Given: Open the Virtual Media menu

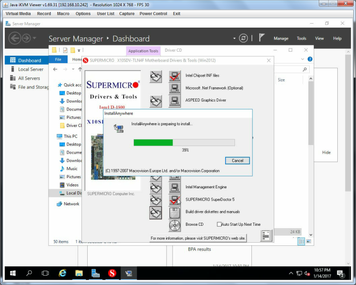Looking at the screenshot, I should pos(18,14).
